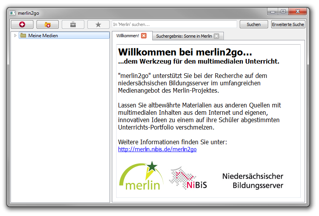Select the Meine Medien tree item

[64, 36]
